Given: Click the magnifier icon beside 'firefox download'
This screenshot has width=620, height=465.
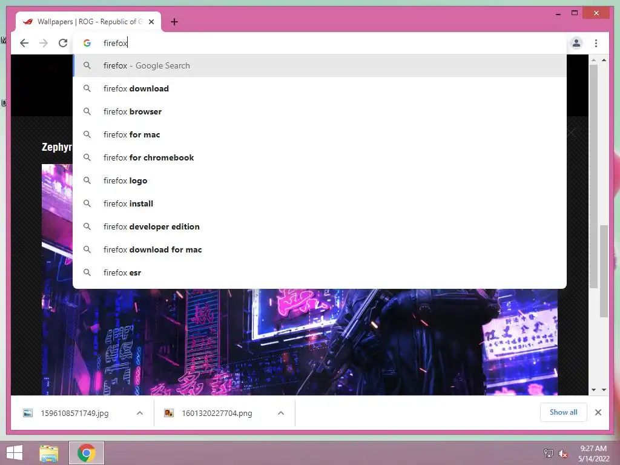Looking at the screenshot, I should pos(87,88).
